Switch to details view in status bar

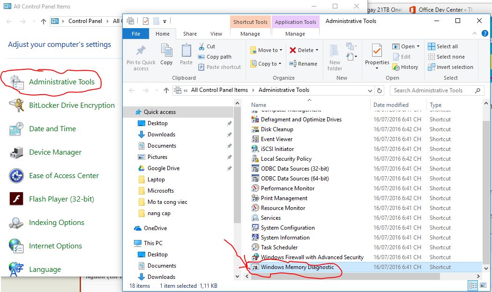[x=473, y=285]
